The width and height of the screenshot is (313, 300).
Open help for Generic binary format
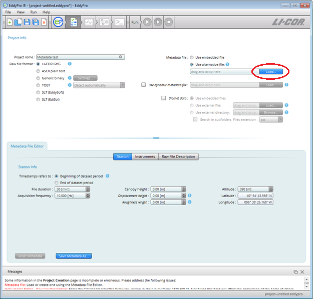pos(70,78)
